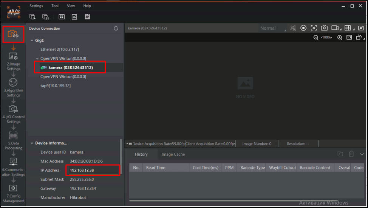The image size is (368, 208).
Task: Collapse the GigE tree node
Action: pyautogui.click(x=32, y=40)
